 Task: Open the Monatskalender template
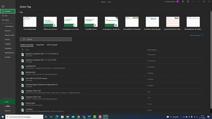[x=193, y=23]
